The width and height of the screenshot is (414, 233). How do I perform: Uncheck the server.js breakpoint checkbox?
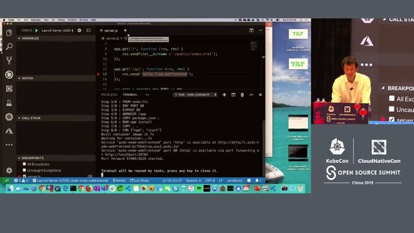pos(25,176)
